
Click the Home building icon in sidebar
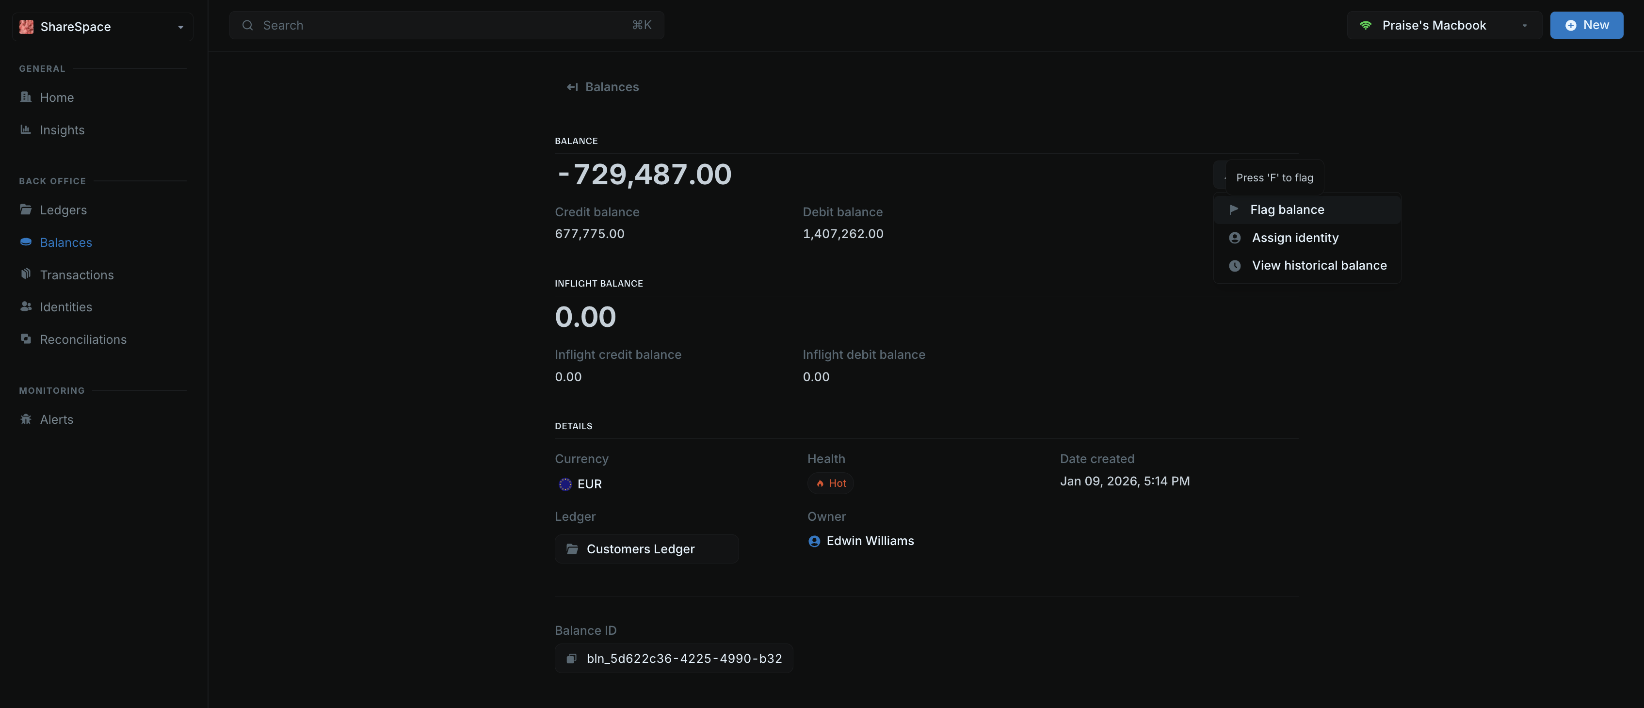point(26,97)
